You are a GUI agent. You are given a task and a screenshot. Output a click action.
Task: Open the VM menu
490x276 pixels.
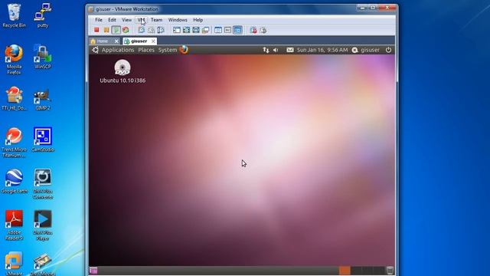tap(141, 20)
